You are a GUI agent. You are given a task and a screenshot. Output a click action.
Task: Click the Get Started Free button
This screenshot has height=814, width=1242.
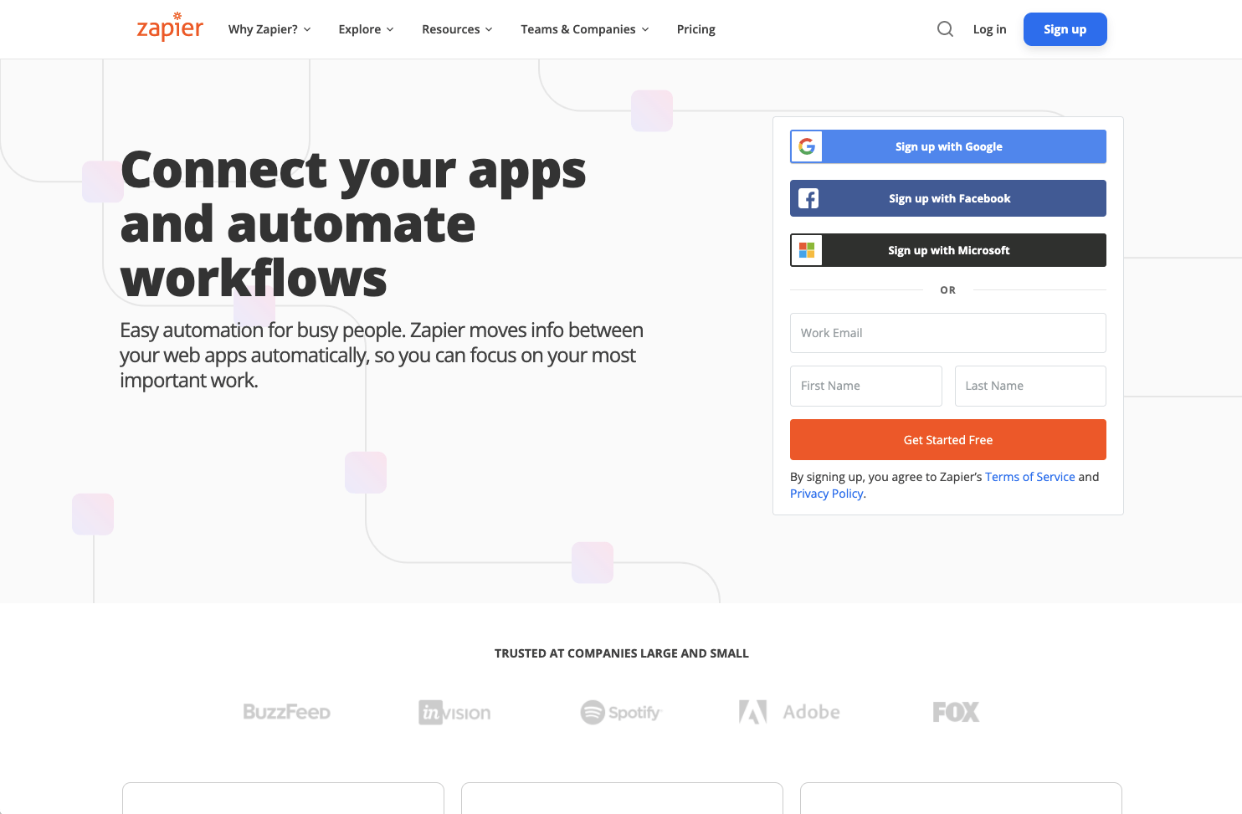[x=947, y=439]
